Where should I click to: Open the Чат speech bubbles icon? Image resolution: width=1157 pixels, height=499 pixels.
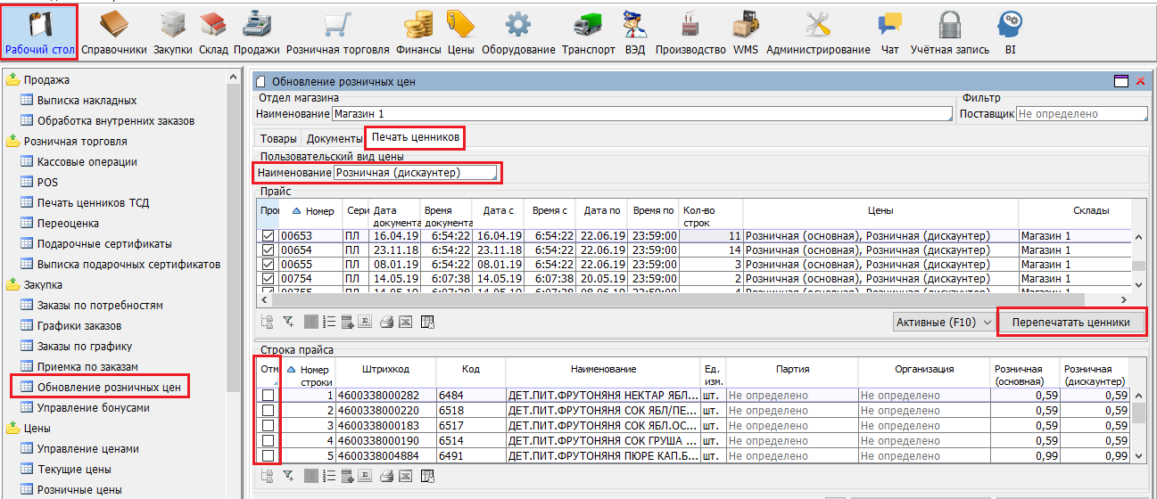point(889,32)
